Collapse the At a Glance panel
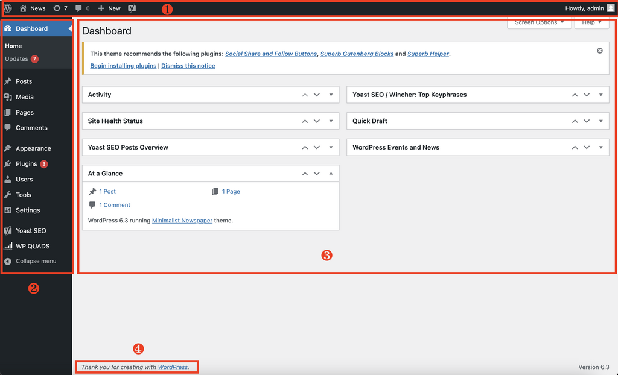 (x=331, y=174)
